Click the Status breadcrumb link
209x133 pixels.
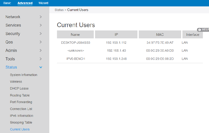coord(59,10)
